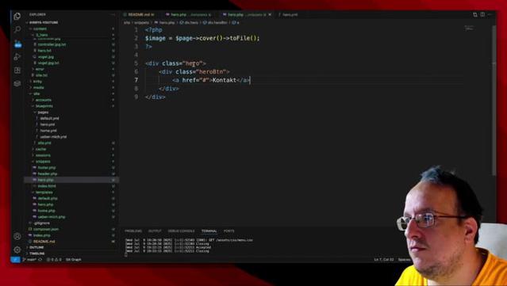This screenshot has height=286, width=507.
Task: Open home.php in templates
Action: tap(47, 211)
